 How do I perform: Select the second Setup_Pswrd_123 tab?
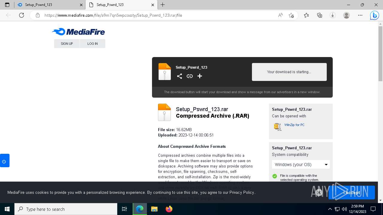pyautogui.click(x=121, y=5)
